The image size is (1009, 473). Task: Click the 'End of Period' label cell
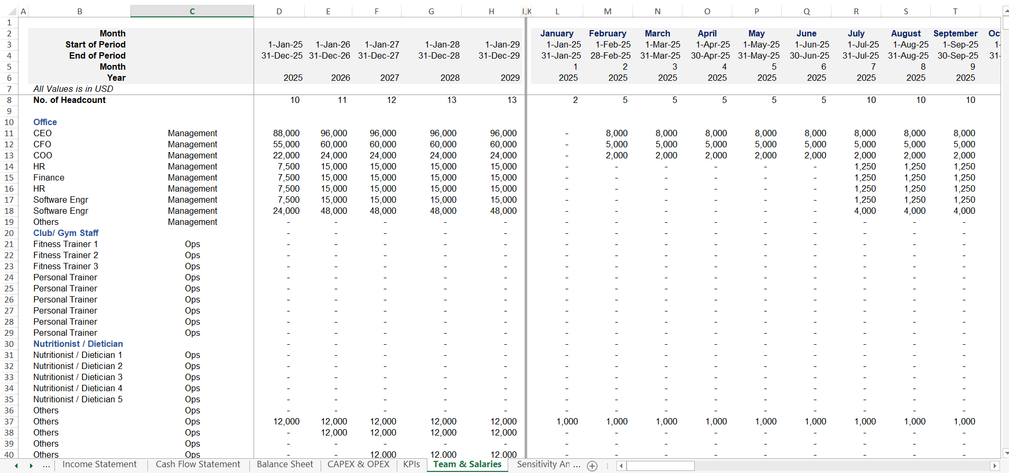tap(97, 55)
